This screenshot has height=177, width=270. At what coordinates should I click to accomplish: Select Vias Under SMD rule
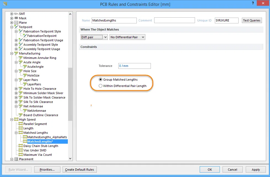pyautogui.click(x=35, y=150)
